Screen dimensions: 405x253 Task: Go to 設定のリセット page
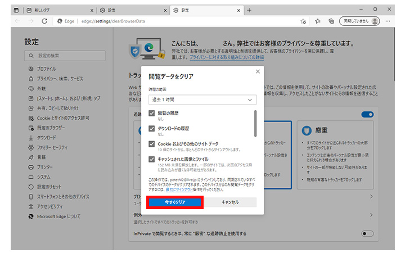(49, 187)
